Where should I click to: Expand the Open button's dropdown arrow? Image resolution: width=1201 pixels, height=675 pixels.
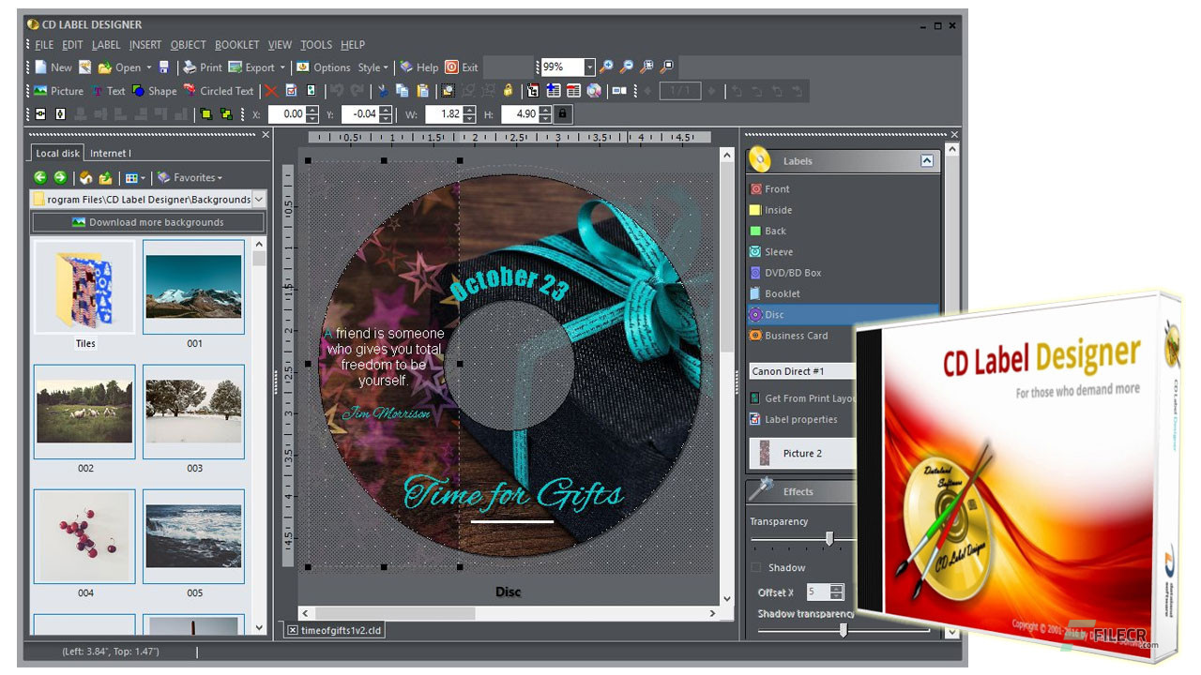(148, 67)
